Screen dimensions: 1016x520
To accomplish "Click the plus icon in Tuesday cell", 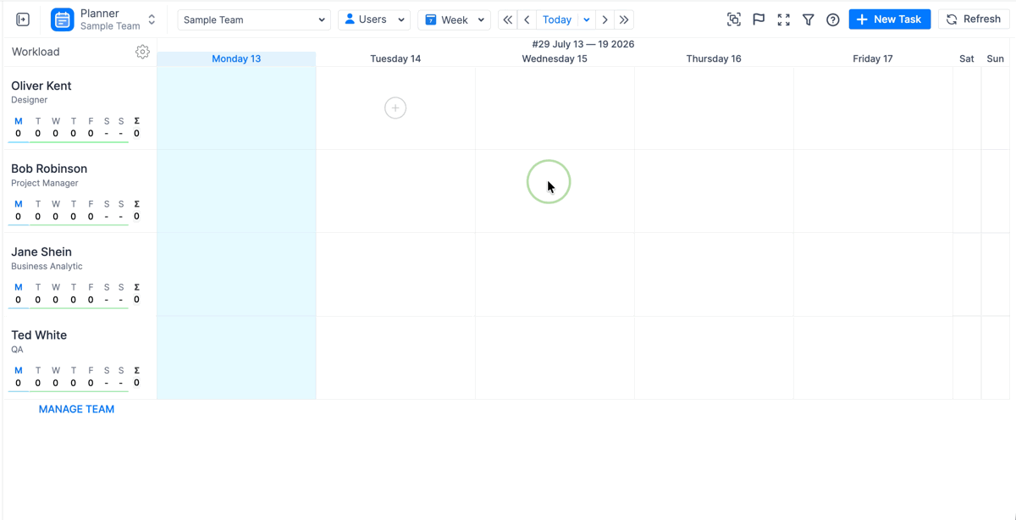I will click(x=395, y=108).
